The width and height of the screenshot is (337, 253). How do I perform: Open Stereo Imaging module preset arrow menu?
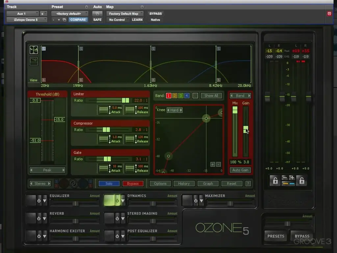[x=123, y=218]
